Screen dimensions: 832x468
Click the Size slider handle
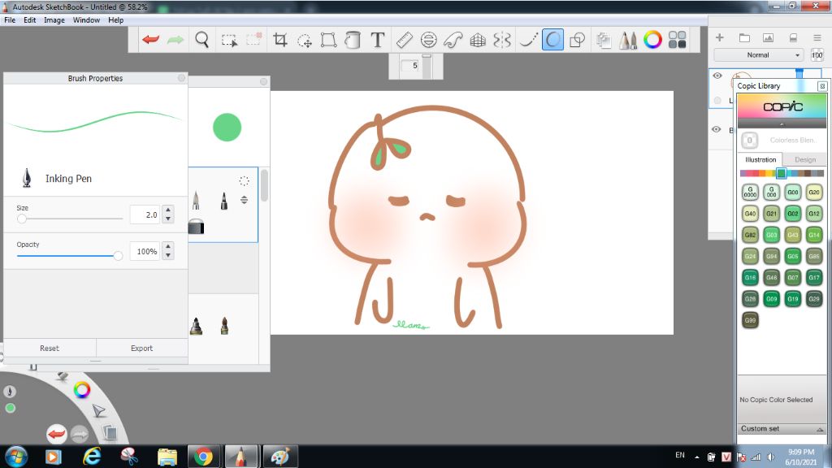click(22, 219)
